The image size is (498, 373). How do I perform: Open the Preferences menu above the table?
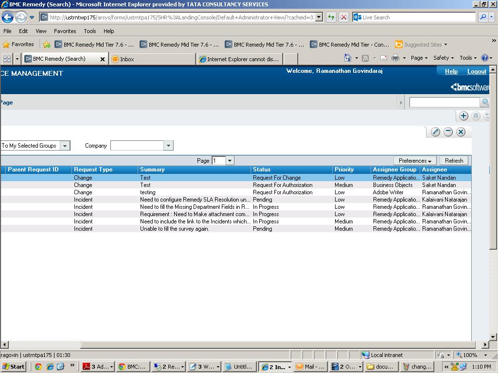pos(414,160)
